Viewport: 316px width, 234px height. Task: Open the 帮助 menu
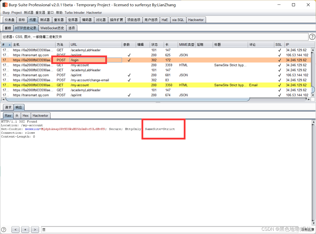pos(59,12)
